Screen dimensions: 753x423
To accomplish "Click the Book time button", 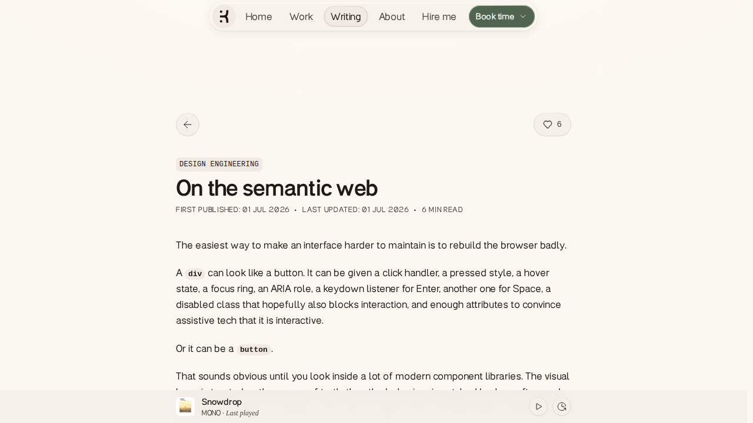I will (502, 16).
